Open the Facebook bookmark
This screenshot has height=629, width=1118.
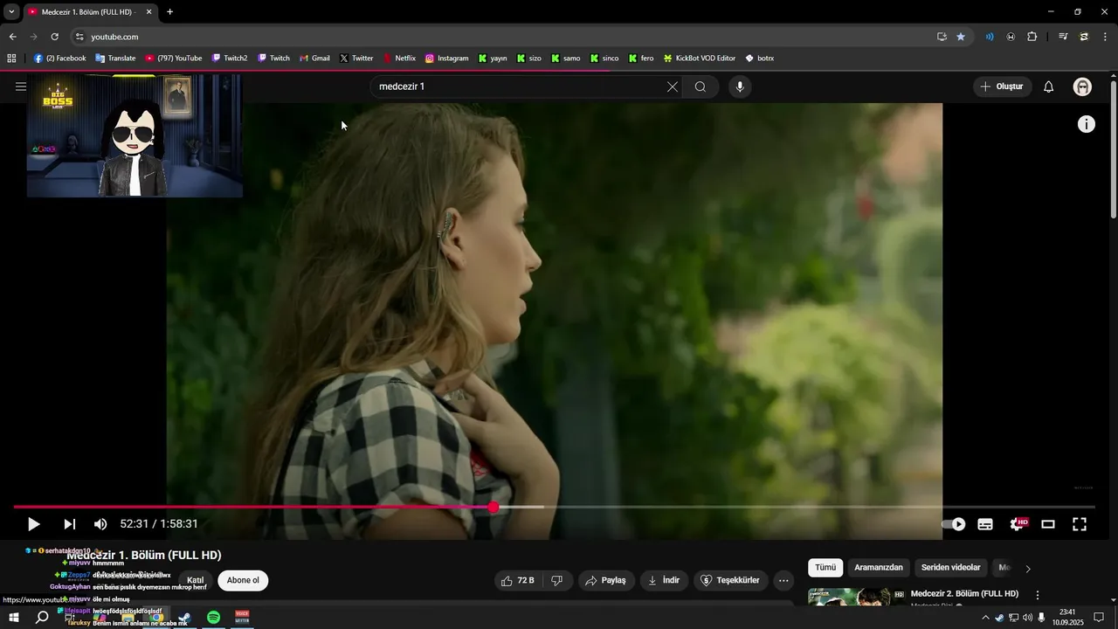(x=59, y=59)
